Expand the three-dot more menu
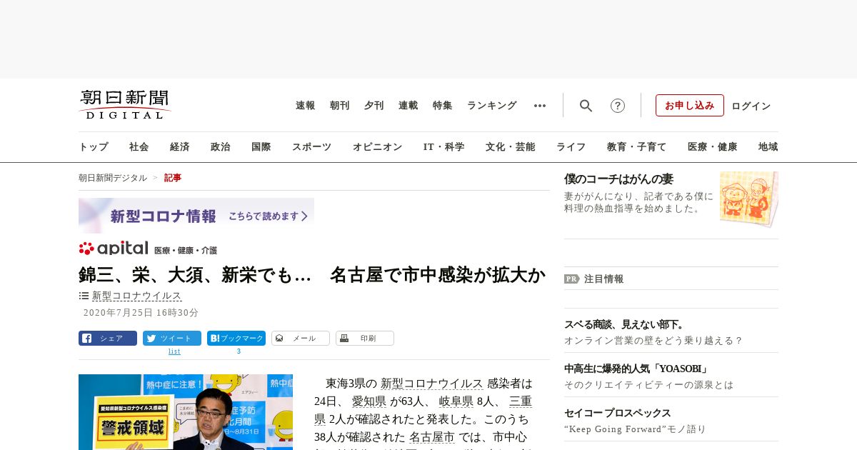The height and width of the screenshot is (450, 857). [x=540, y=106]
